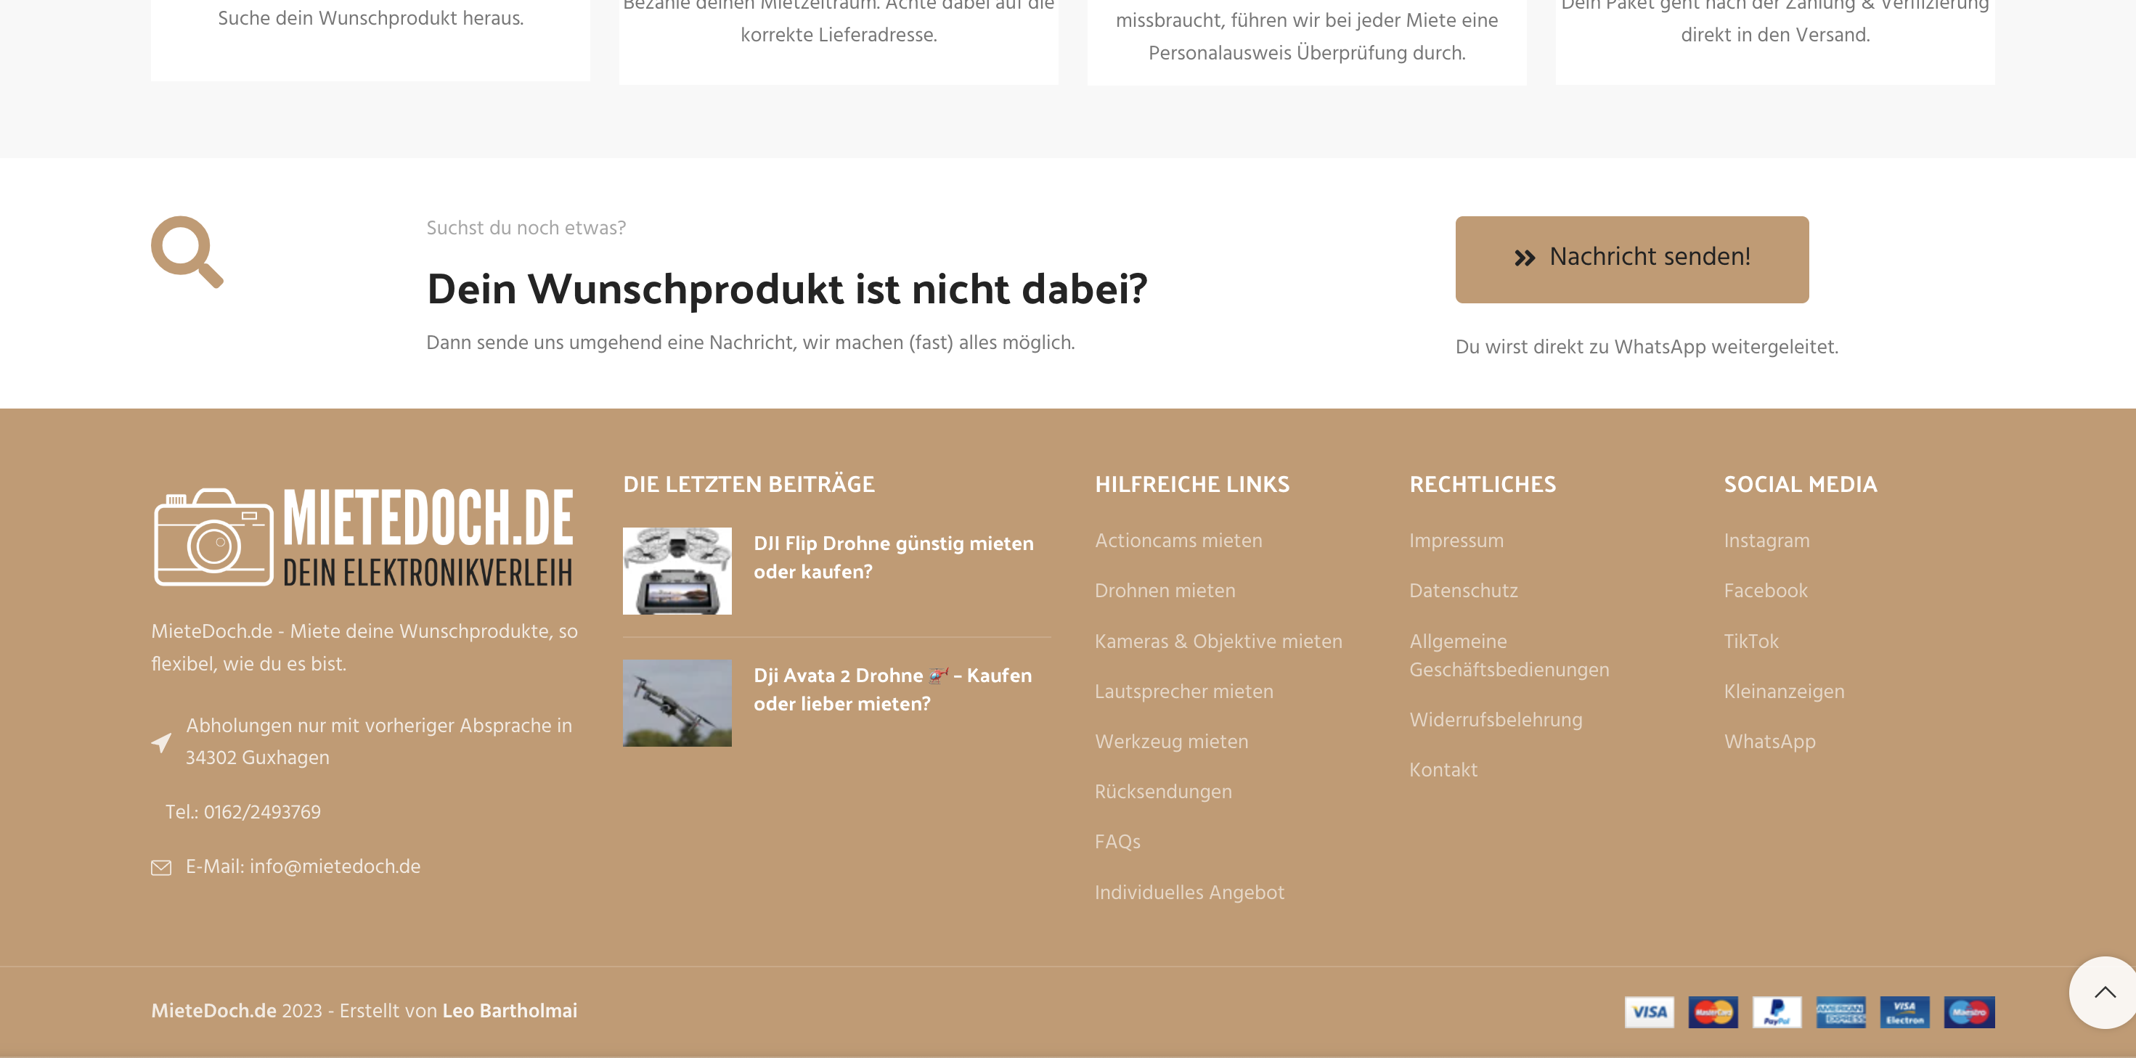The height and width of the screenshot is (1058, 2136).
Task: Open the Widerrufsbelehrung link
Action: tap(1495, 719)
